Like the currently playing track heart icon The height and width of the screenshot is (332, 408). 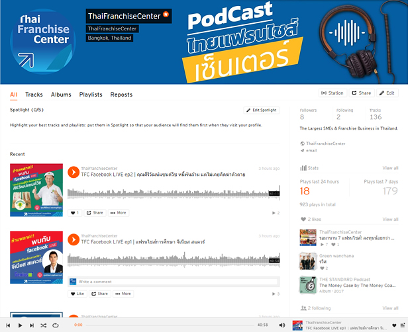pos(394,325)
